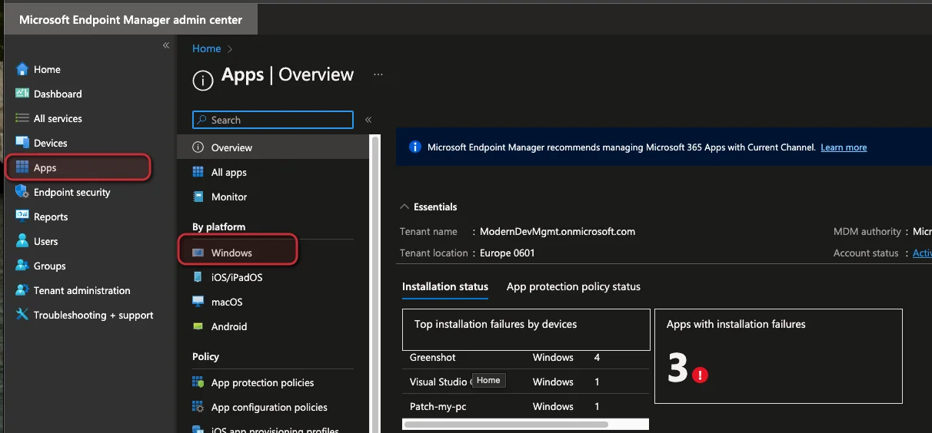Image resolution: width=932 pixels, height=433 pixels.
Task: Click the Monitor book icon
Action: click(x=198, y=197)
